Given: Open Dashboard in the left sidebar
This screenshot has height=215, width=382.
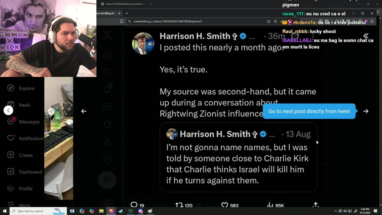Looking at the screenshot, I should tap(25, 172).
